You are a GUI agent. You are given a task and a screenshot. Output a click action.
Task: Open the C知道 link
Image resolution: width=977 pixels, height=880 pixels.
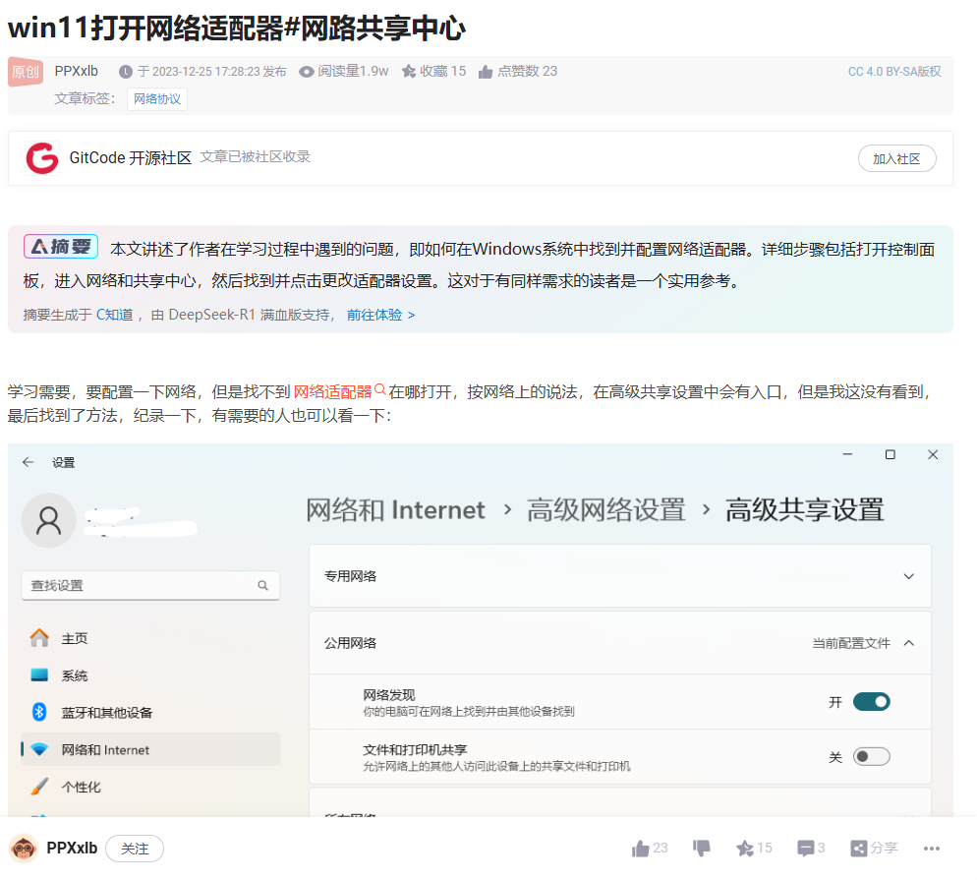click(115, 315)
